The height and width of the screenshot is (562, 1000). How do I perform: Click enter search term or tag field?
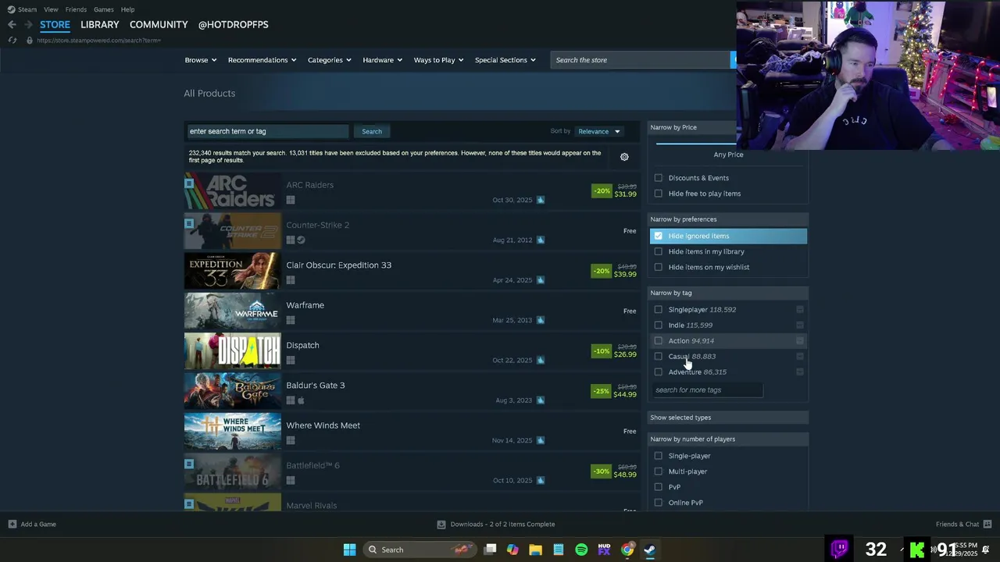coord(267,131)
